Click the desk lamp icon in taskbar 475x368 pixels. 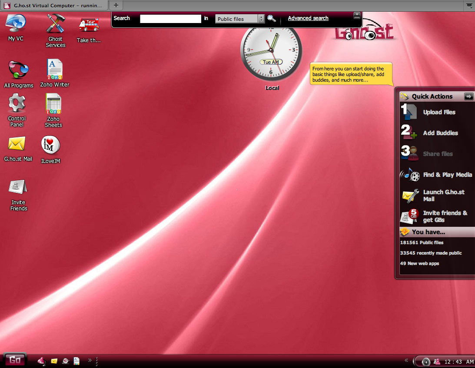pos(41,361)
